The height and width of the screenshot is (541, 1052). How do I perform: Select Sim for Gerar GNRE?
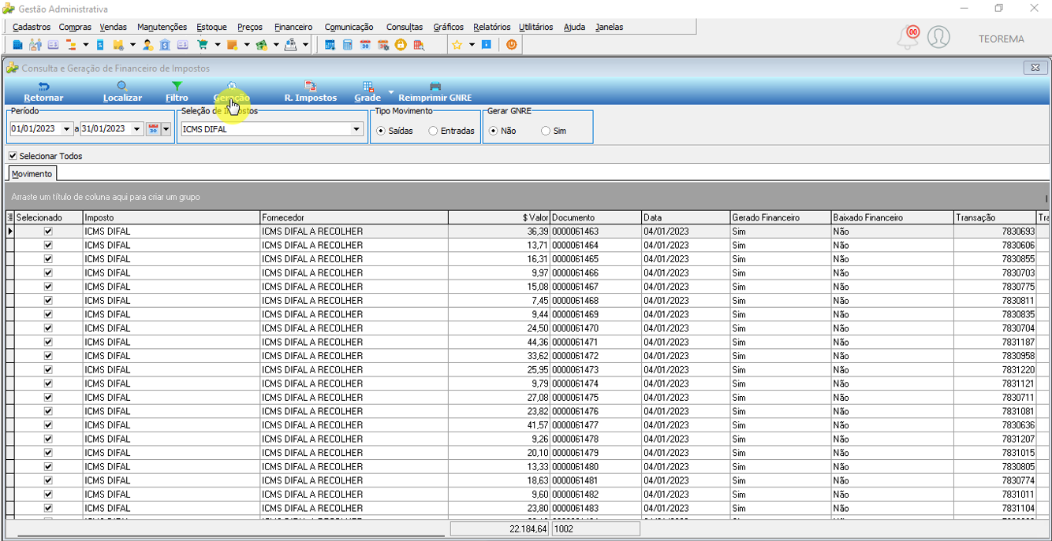545,131
